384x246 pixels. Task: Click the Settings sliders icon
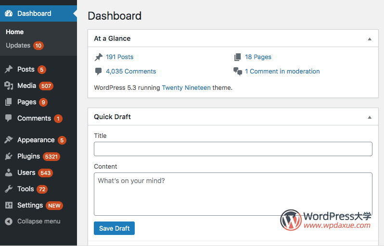tap(9, 205)
